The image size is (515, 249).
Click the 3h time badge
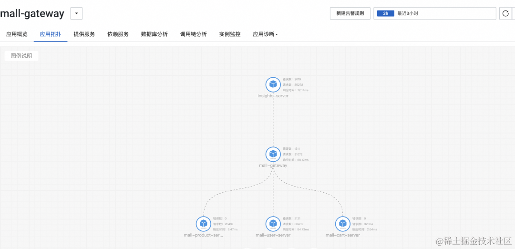tap(386, 13)
